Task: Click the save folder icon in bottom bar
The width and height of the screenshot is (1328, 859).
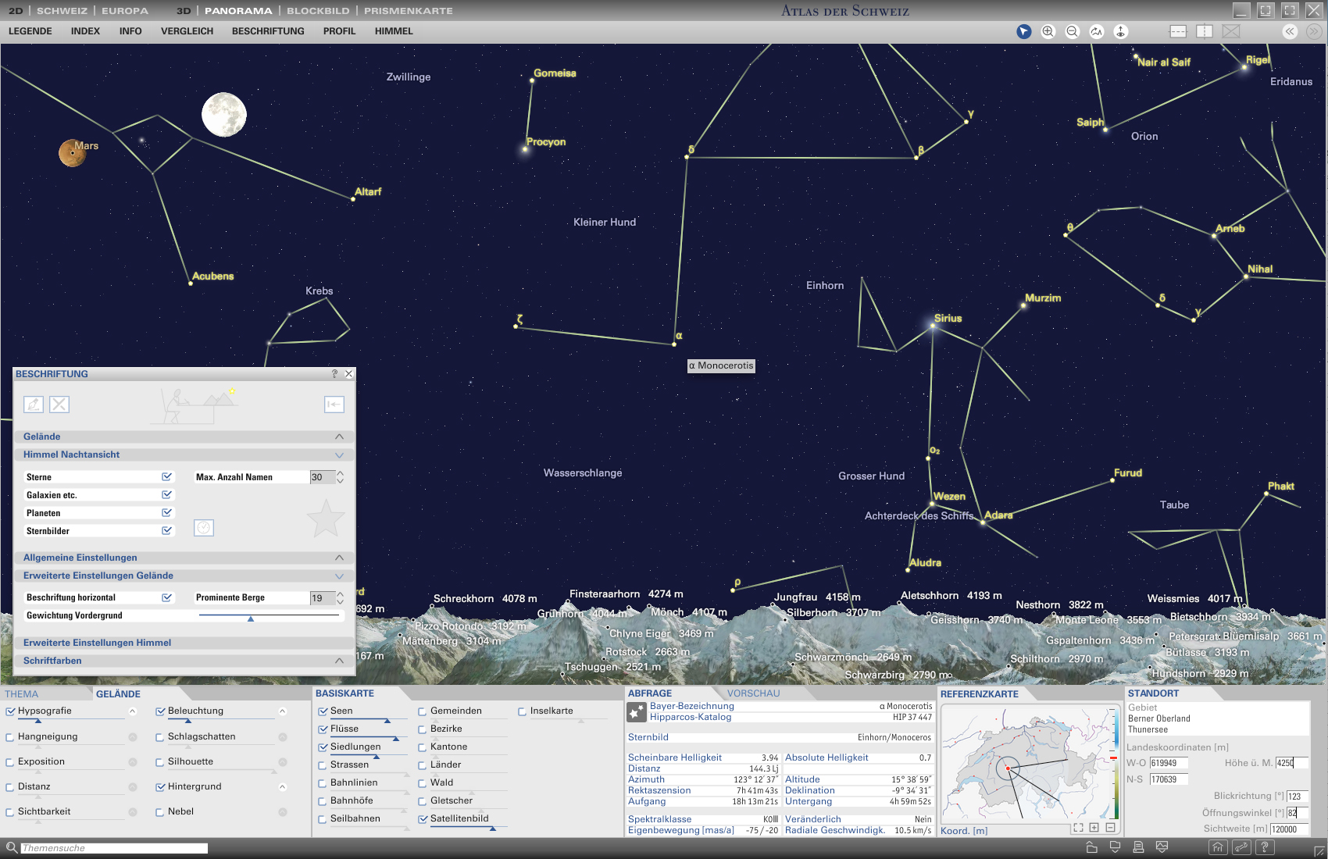Action: (1115, 847)
